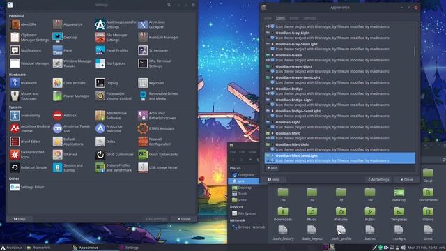Switch to Style tab in Appearance
Screen dimensions: 446x251
tap(268, 18)
